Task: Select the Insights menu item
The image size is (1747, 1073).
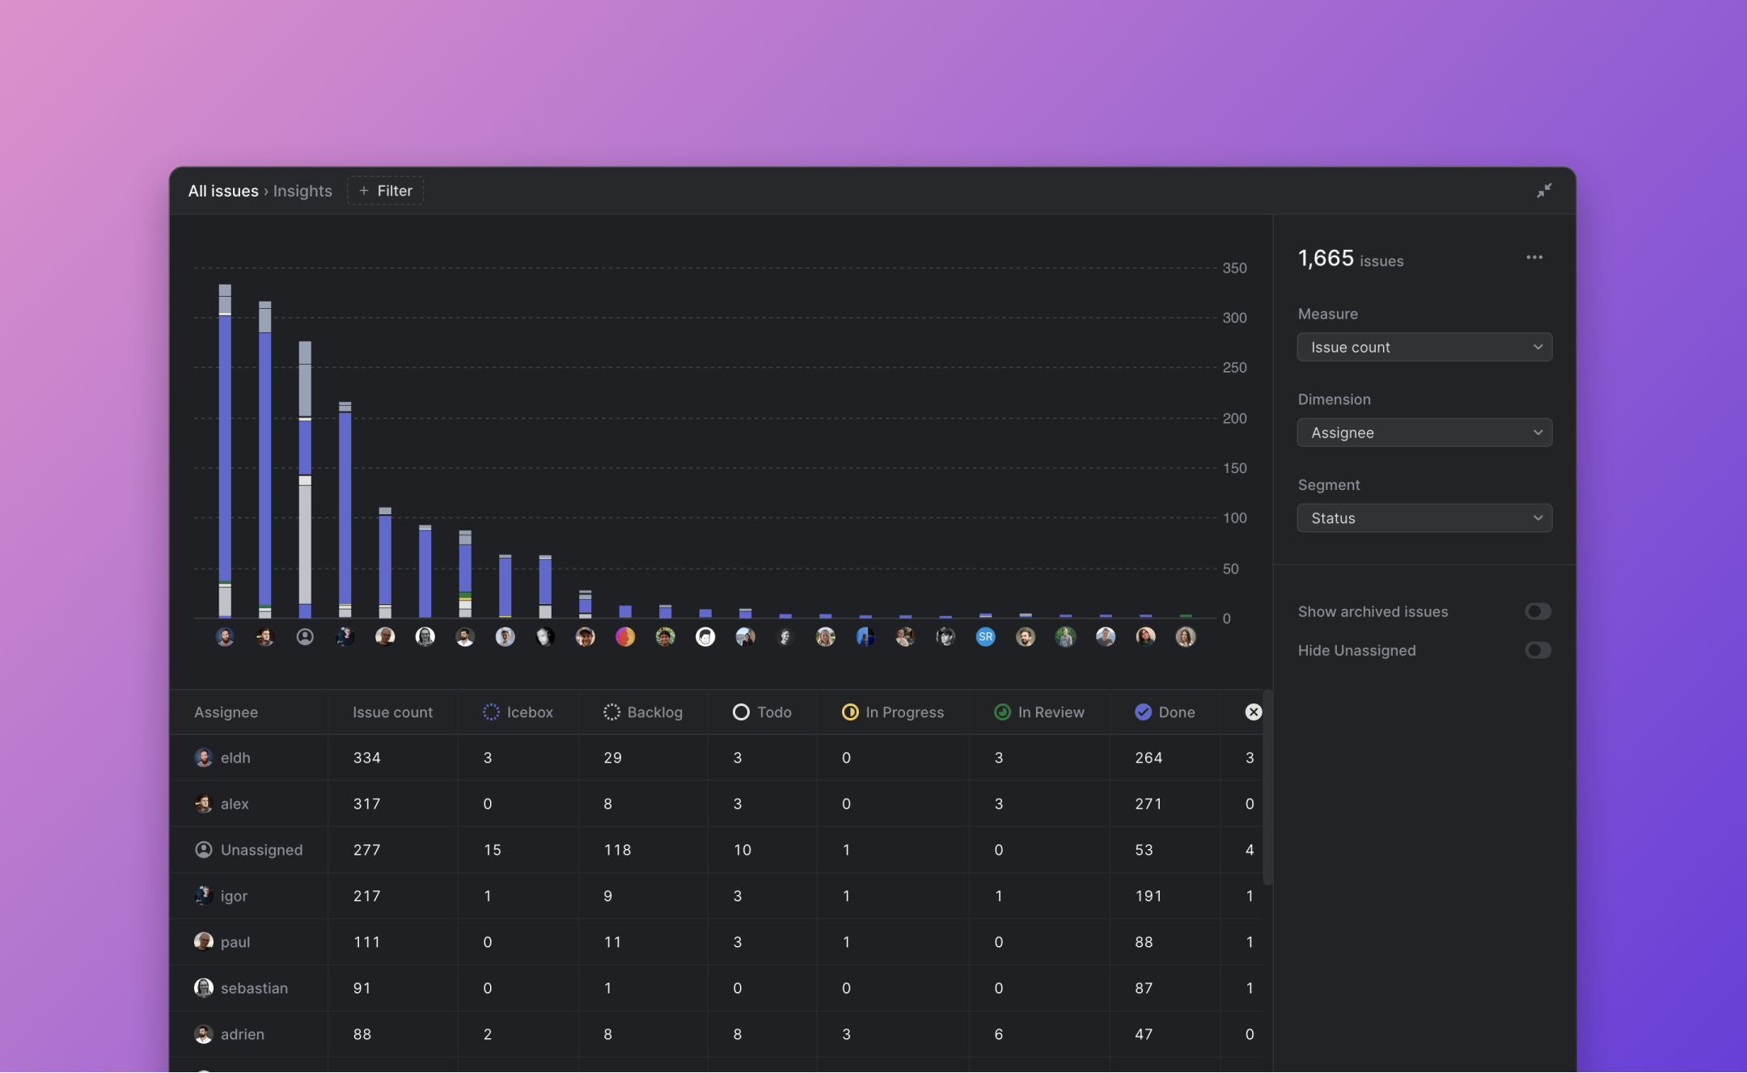Action: click(303, 190)
